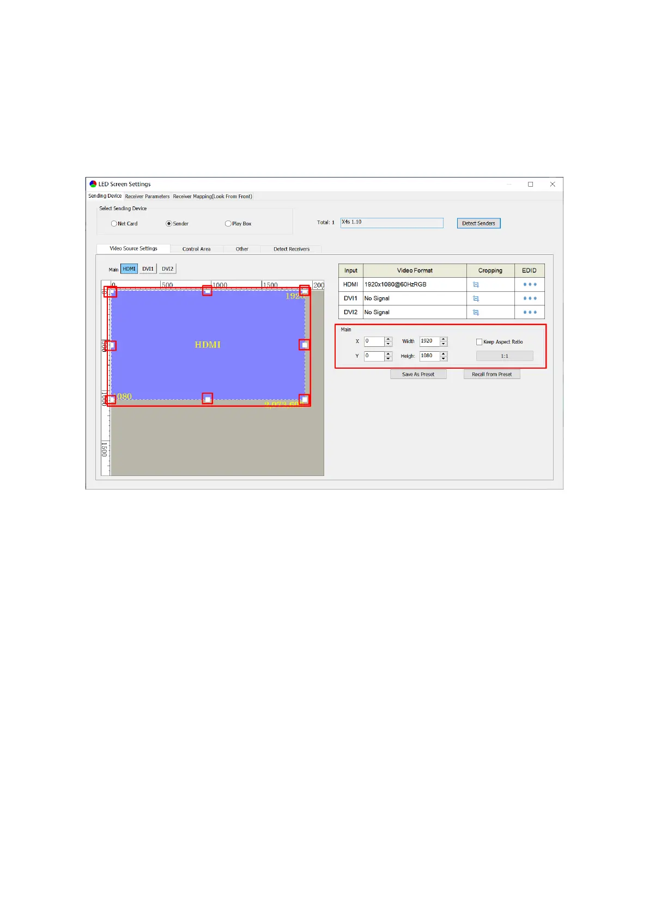Click the Y position input field
649x917 pixels.
point(374,356)
